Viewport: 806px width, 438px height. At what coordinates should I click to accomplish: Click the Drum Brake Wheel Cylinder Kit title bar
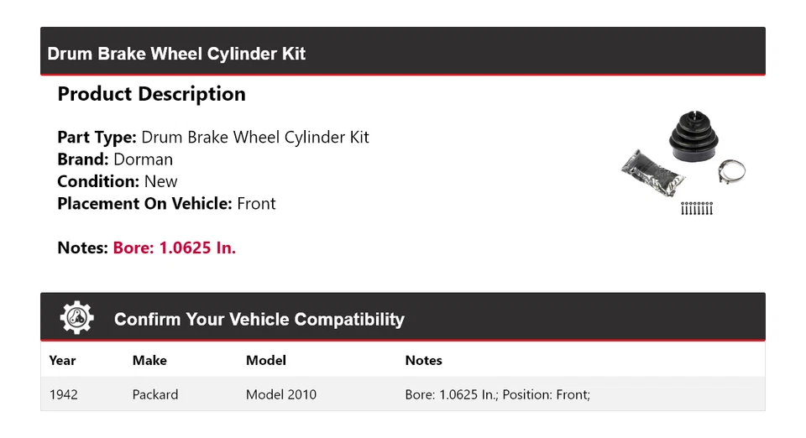coord(176,54)
